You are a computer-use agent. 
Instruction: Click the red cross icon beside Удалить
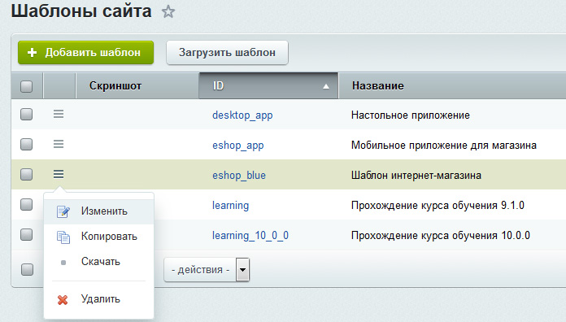[63, 299]
